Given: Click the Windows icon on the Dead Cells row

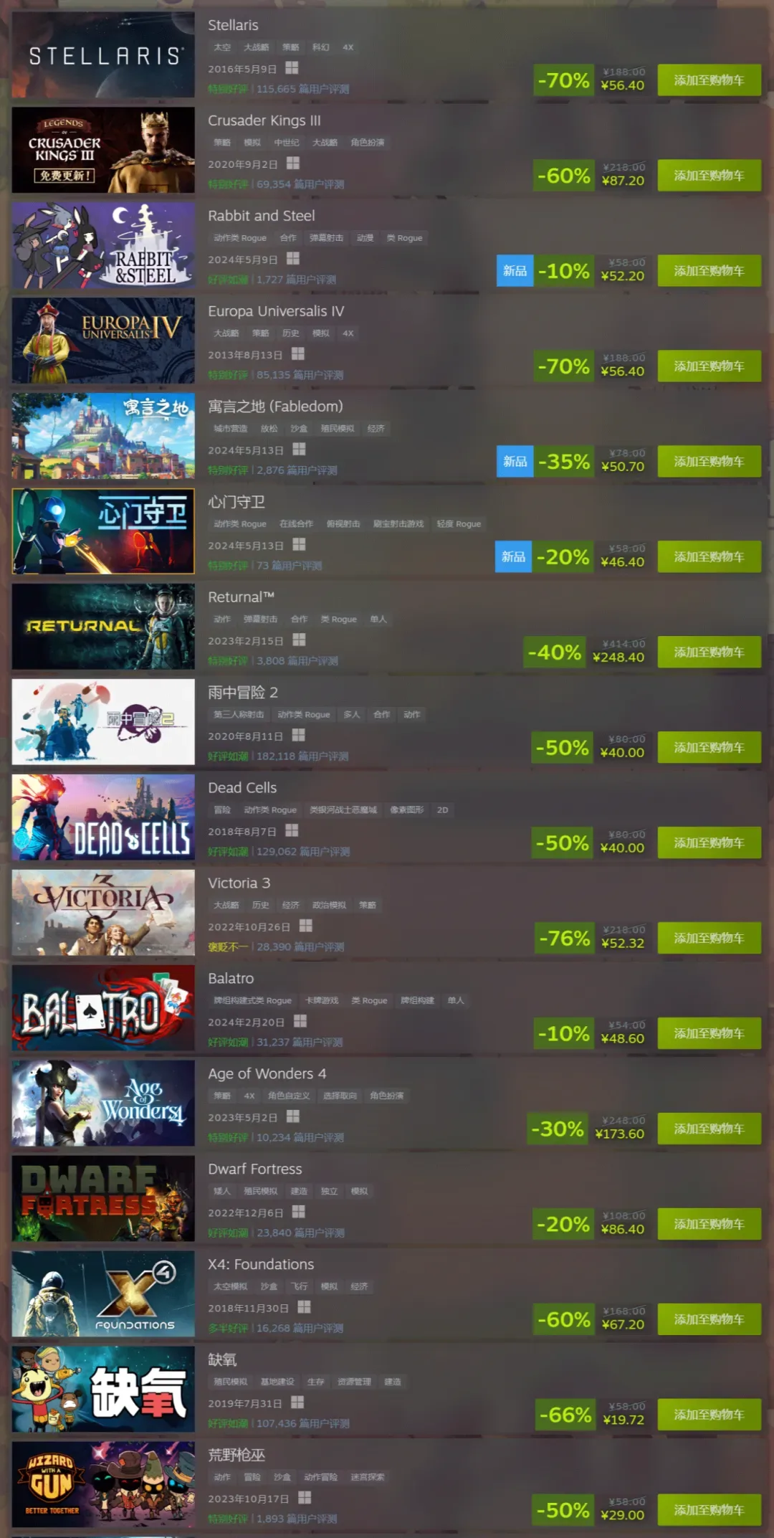Looking at the screenshot, I should (x=292, y=830).
